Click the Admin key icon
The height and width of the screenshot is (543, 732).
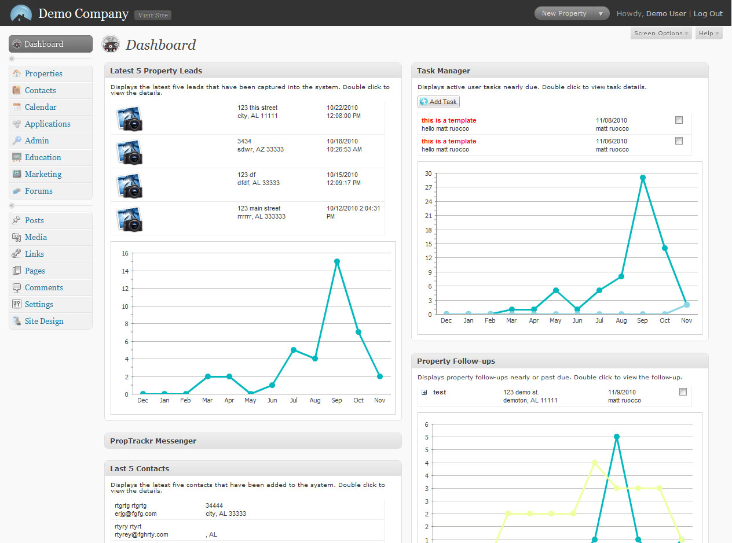[x=17, y=141]
